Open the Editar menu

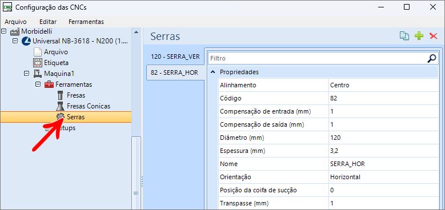click(x=48, y=22)
